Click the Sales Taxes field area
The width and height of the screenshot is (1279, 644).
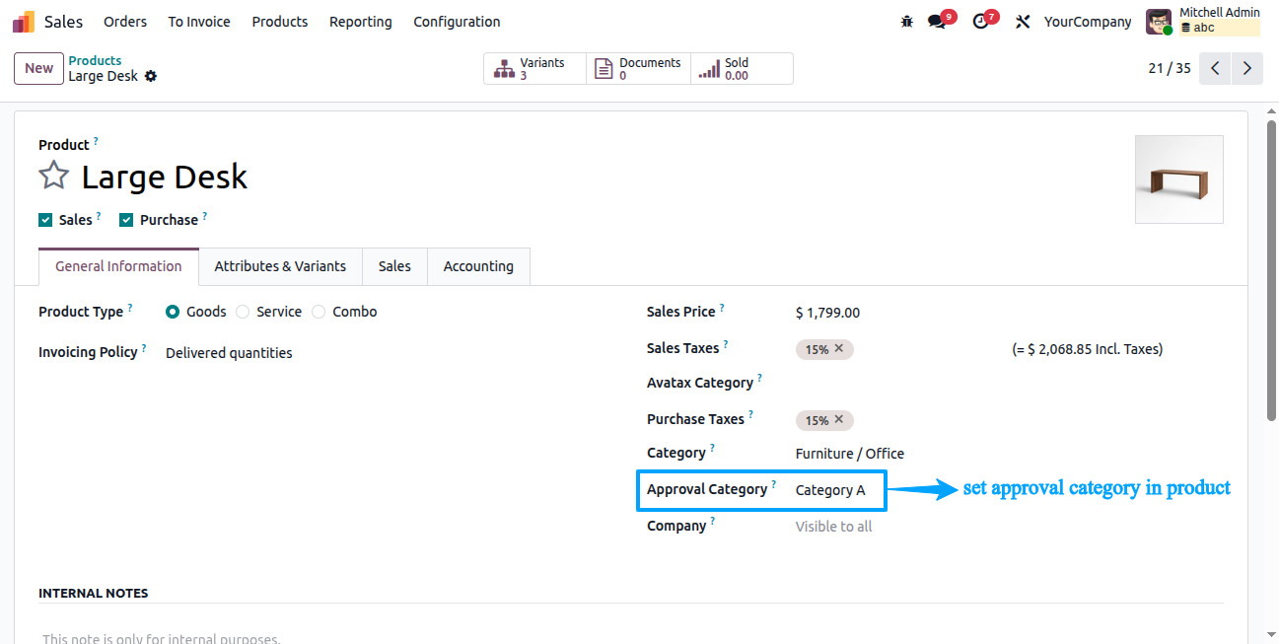[897, 349]
